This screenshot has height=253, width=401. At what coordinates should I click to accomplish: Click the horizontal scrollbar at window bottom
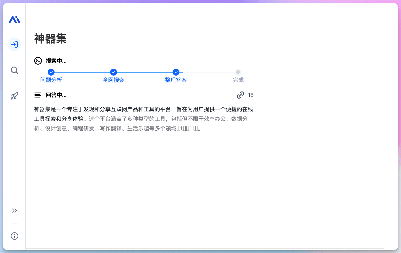pyautogui.click(x=205, y=249)
